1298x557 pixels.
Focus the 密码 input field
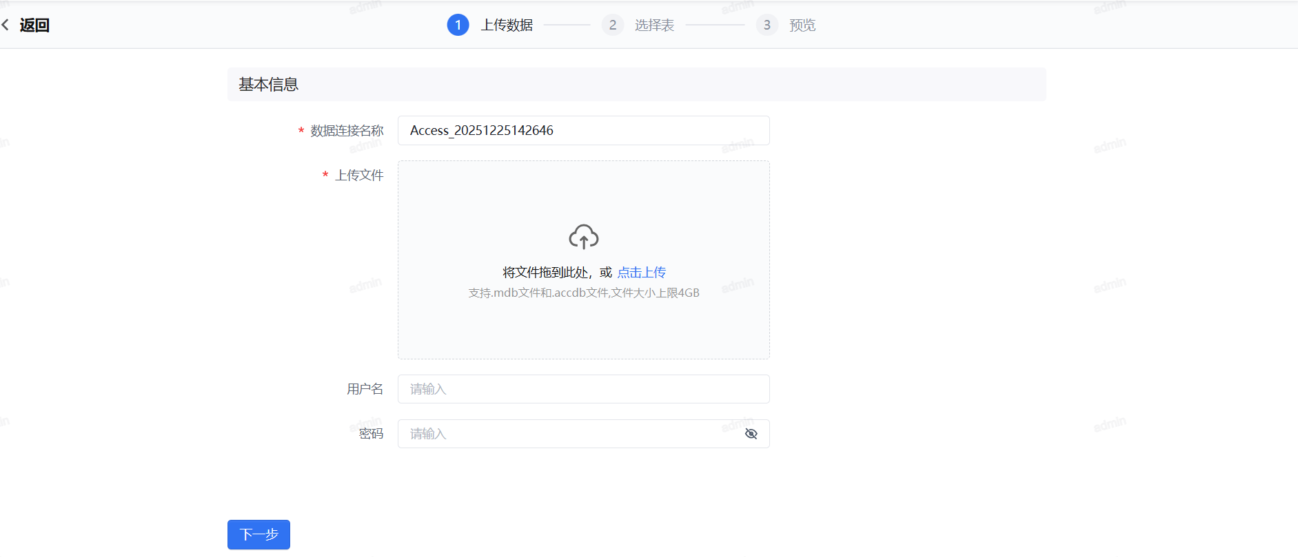[x=572, y=434]
